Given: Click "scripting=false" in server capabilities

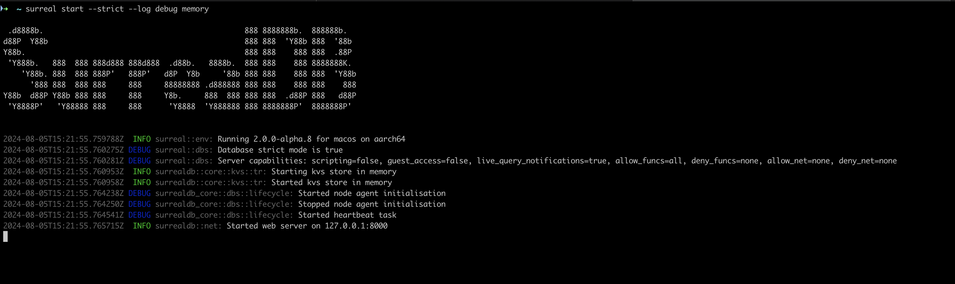Looking at the screenshot, I should pyautogui.click(x=345, y=161).
